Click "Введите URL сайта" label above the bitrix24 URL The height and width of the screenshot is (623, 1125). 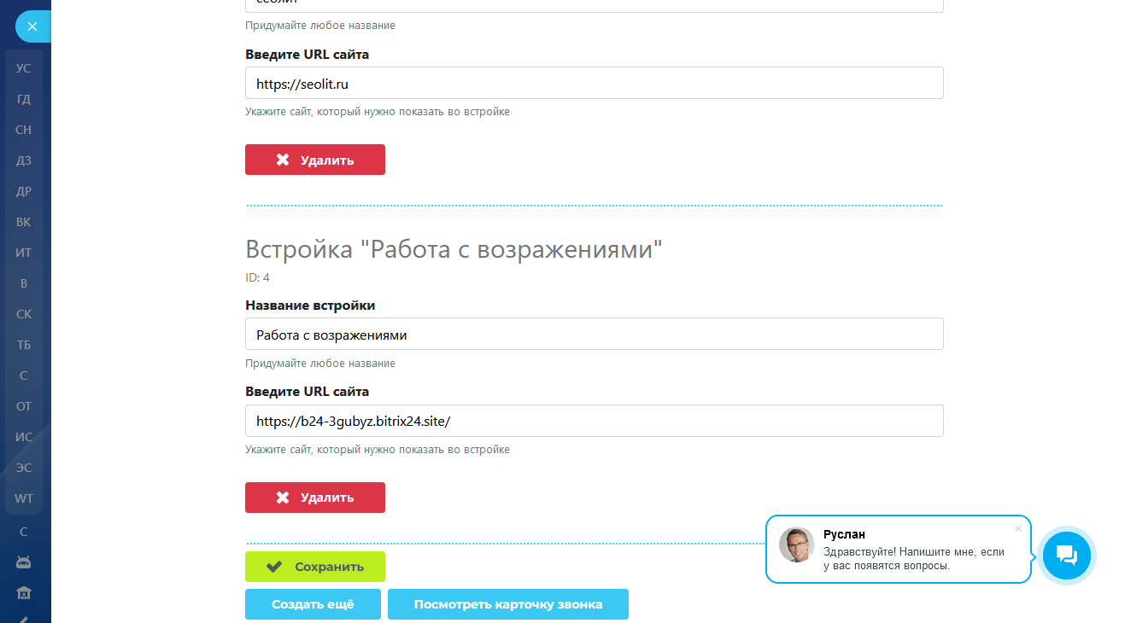click(308, 393)
